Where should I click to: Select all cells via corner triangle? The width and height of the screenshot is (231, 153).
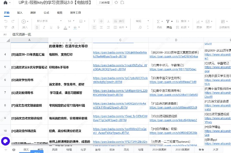[8, 40]
